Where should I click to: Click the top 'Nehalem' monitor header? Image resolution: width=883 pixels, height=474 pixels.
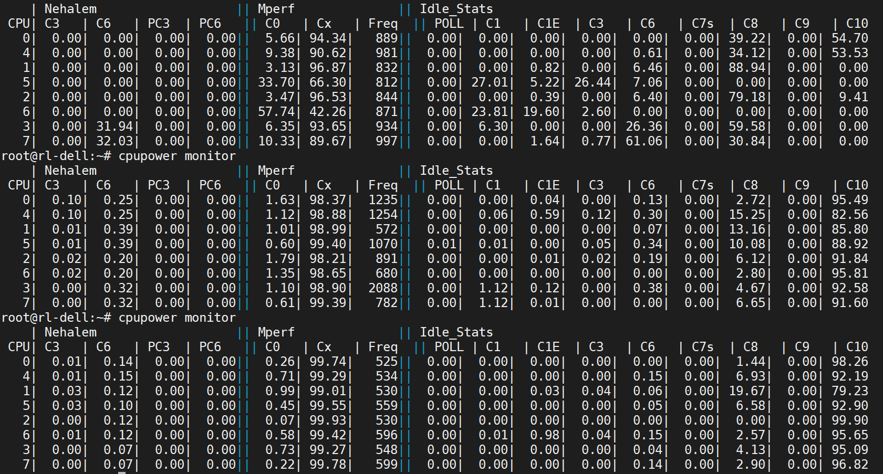(70, 9)
